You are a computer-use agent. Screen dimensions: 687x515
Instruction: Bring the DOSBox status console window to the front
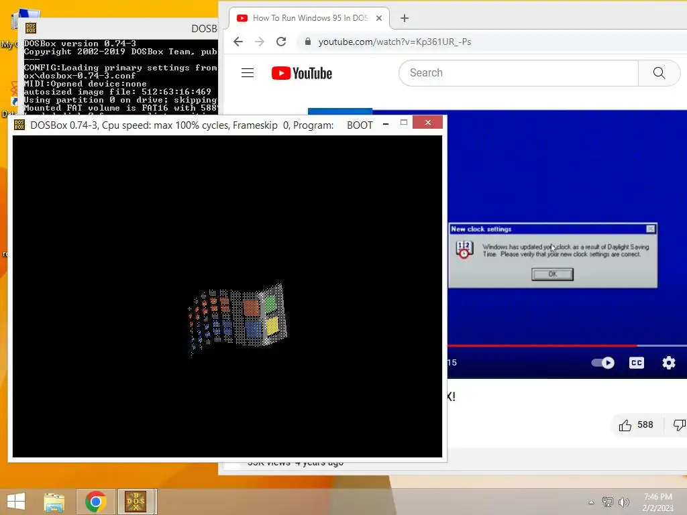pyautogui.click(x=118, y=28)
